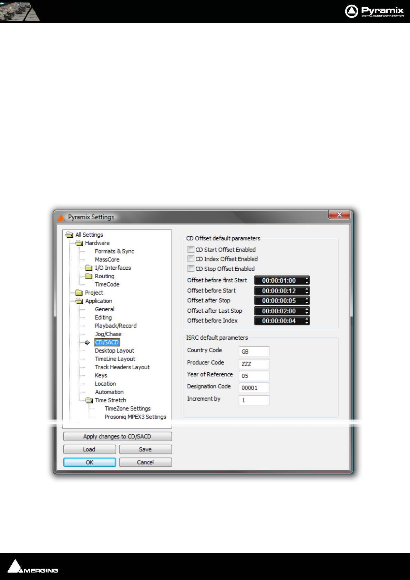This screenshot has height=580, width=410.
Task: Click Offset after Stop timecode value
Action: pos(279,301)
